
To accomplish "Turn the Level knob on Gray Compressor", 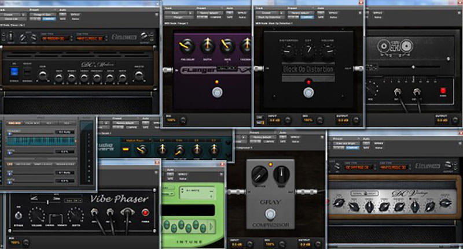I will coord(281,174).
